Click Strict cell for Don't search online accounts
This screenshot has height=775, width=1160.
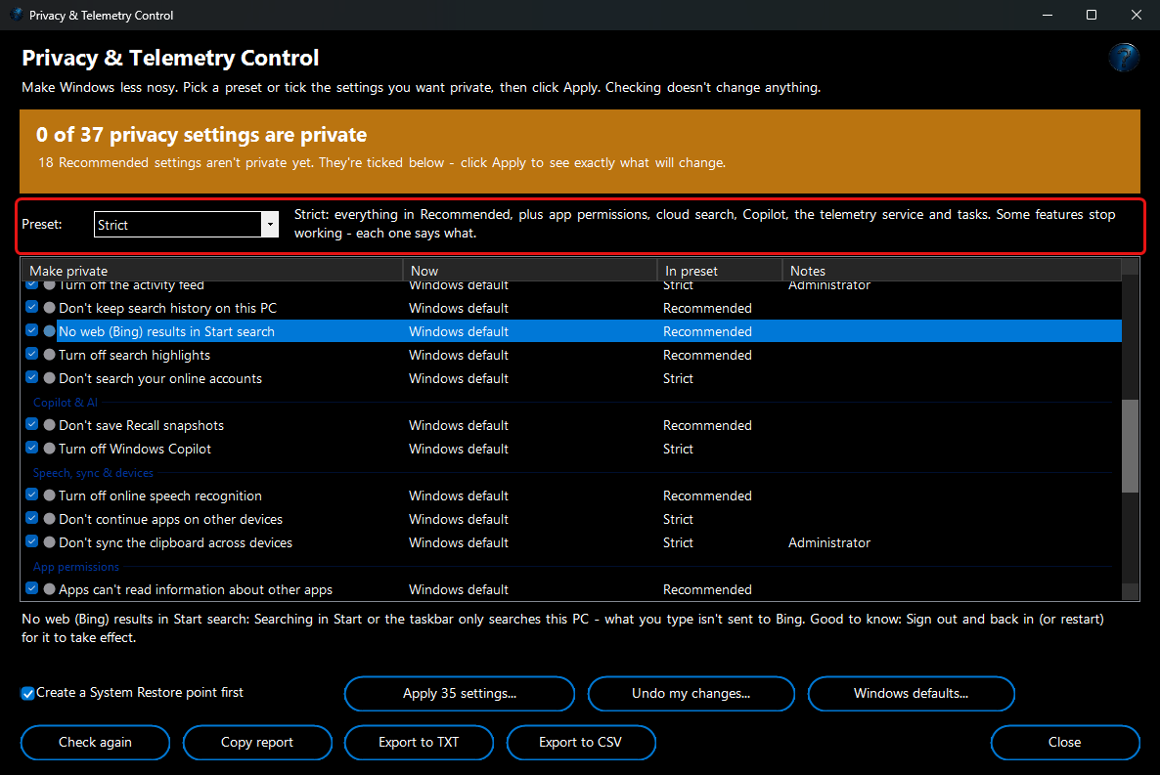tap(678, 378)
